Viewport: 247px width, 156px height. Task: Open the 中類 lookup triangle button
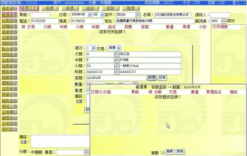[116, 60]
